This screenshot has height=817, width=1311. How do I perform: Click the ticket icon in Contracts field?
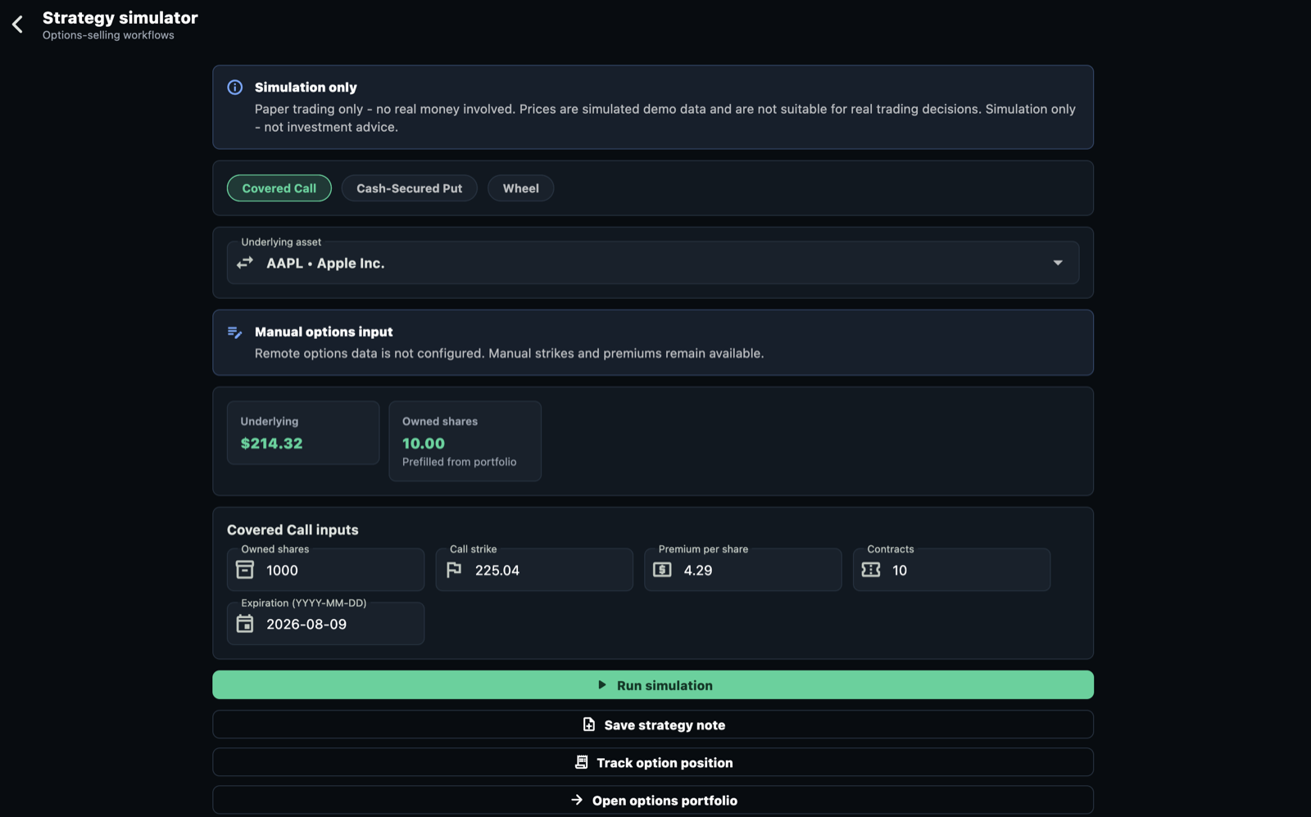tap(871, 570)
